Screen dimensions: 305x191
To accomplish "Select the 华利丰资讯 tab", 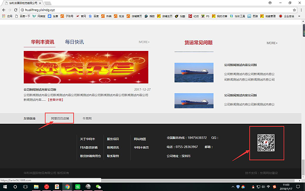I will [42, 42].
